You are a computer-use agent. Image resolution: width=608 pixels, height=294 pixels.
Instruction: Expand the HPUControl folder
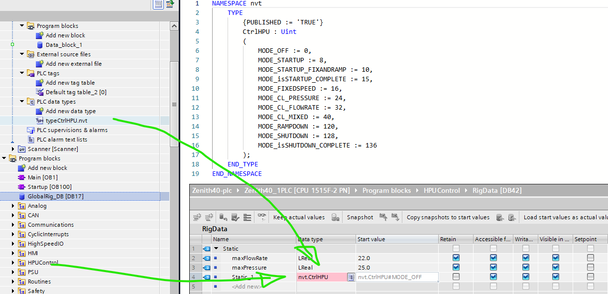13,263
